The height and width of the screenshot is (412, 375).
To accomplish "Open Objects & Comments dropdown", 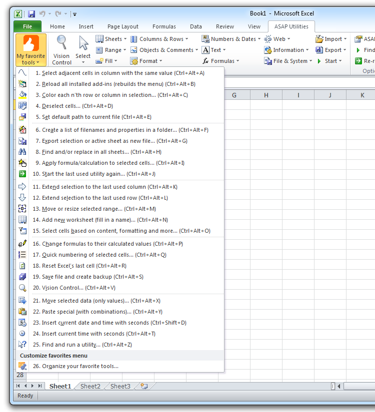I will pos(164,50).
